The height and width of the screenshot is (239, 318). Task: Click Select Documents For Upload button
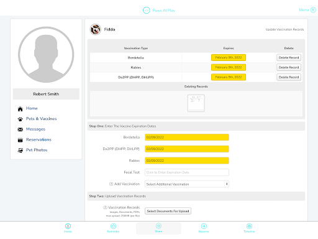click(168, 211)
